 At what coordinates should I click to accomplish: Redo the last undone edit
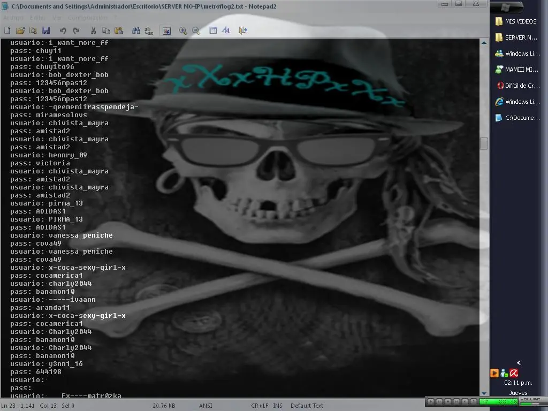(x=76, y=31)
